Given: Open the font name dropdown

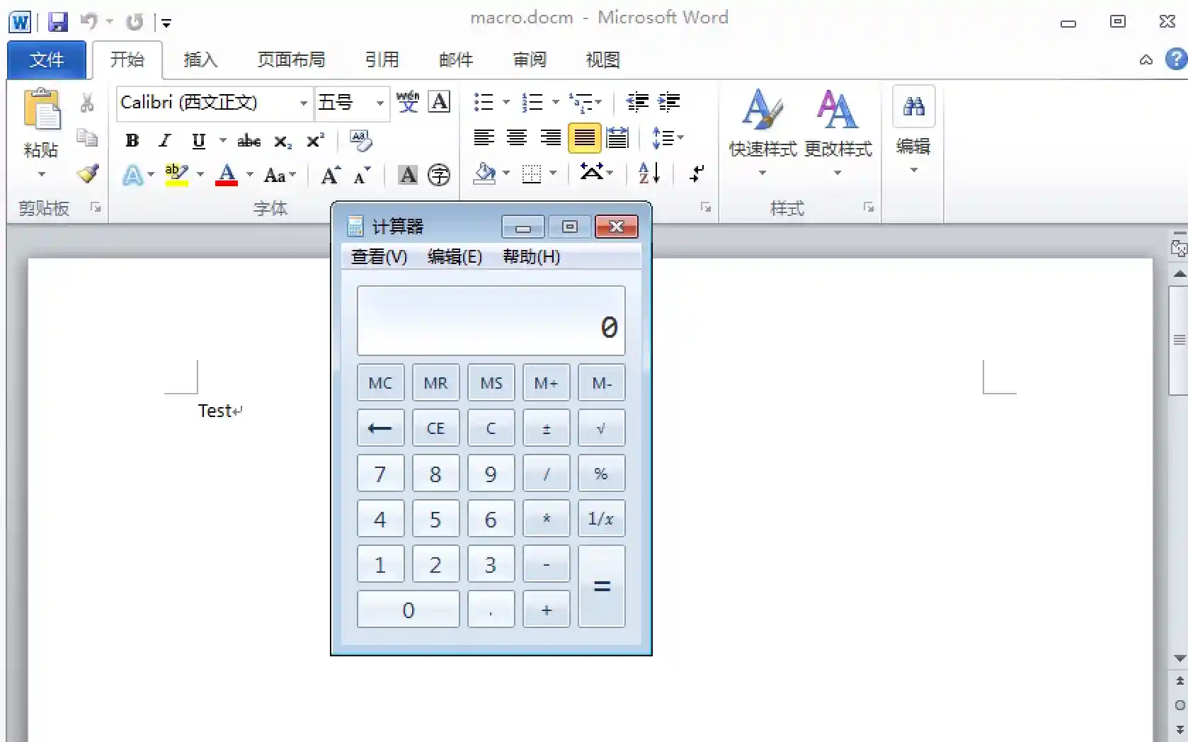Looking at the screenshot, I should tap(304, 103).
